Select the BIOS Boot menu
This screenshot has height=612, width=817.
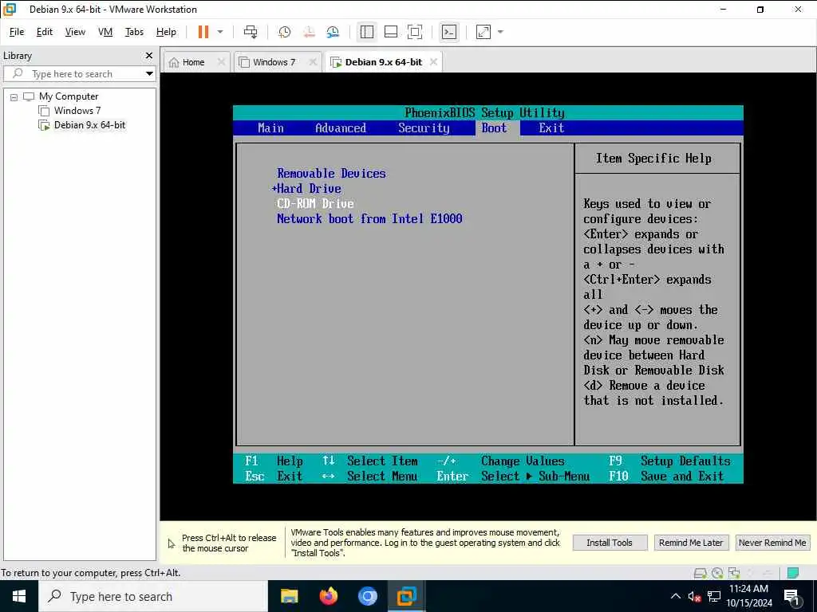pos(495,128)
